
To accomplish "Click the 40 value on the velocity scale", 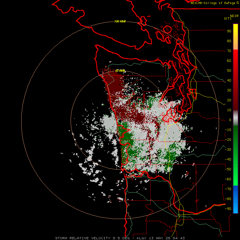I will pos(229,81).
